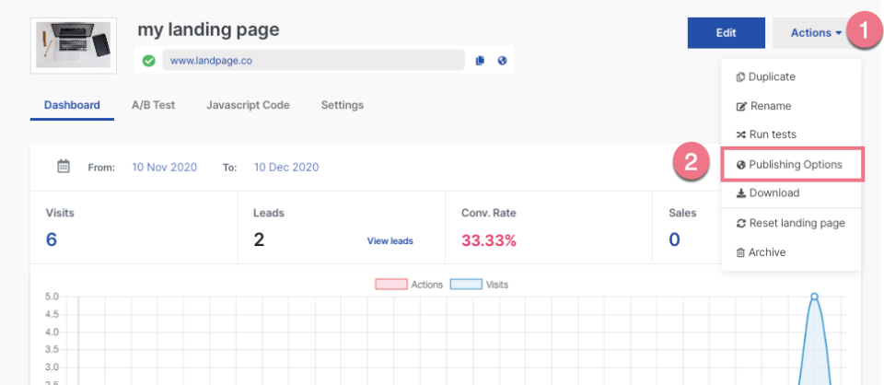
Task: Open Publishing Options
Action: (x=795, y=164)
